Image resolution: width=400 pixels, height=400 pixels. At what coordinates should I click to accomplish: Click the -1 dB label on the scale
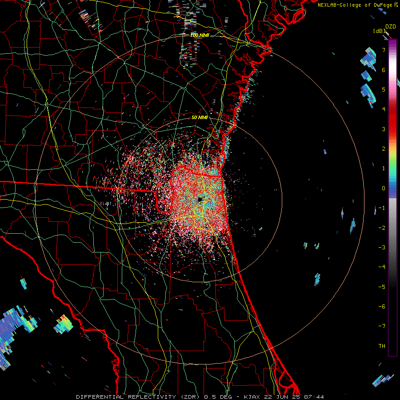pyautogui.click(x=382, y=208)
